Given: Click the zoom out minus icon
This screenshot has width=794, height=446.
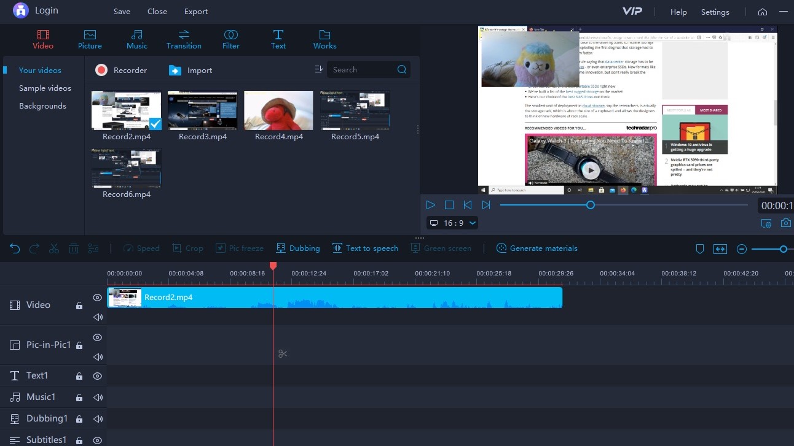Looking at the screenshot, I should pos(742,249).
